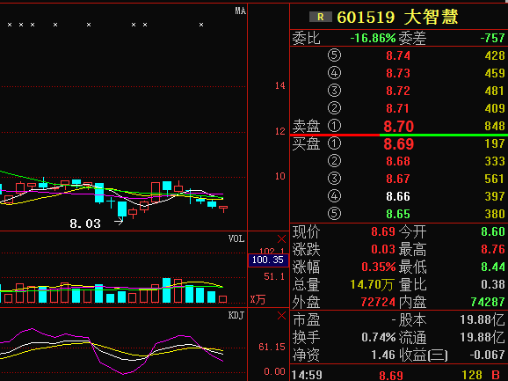
Task: Click the 涨幅 value 0.35%
Action: tap(379, 267)
